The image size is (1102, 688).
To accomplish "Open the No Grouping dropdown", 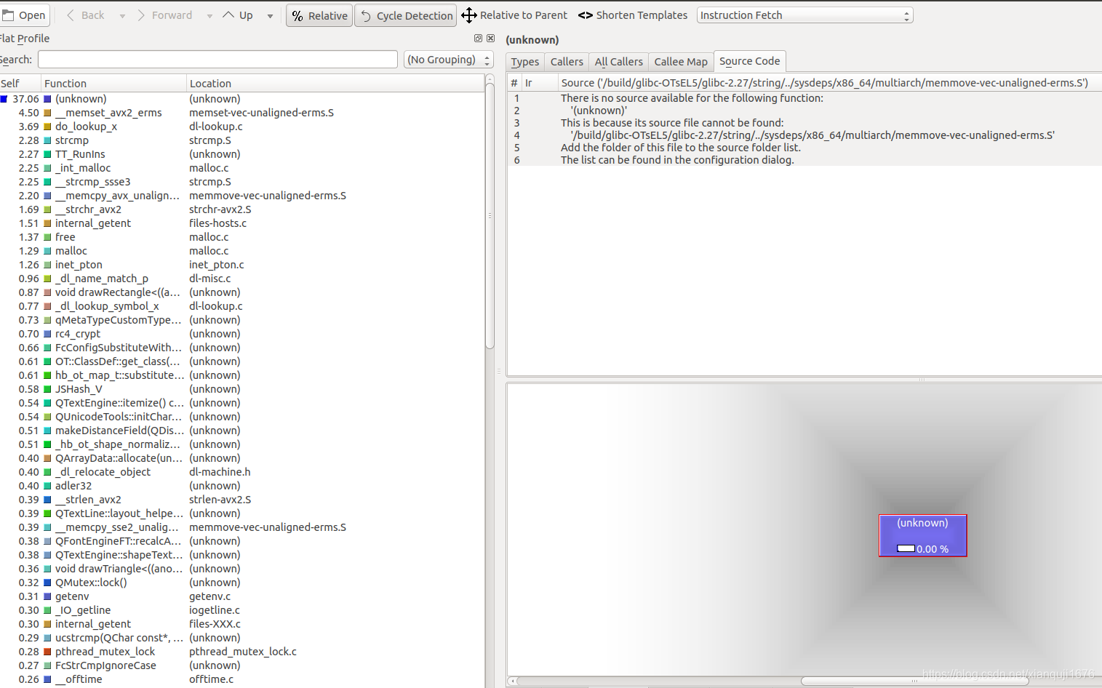I will click(x=448, y=60).
